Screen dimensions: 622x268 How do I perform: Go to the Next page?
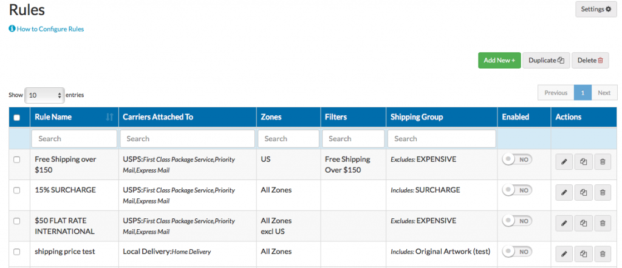(604, 93)
